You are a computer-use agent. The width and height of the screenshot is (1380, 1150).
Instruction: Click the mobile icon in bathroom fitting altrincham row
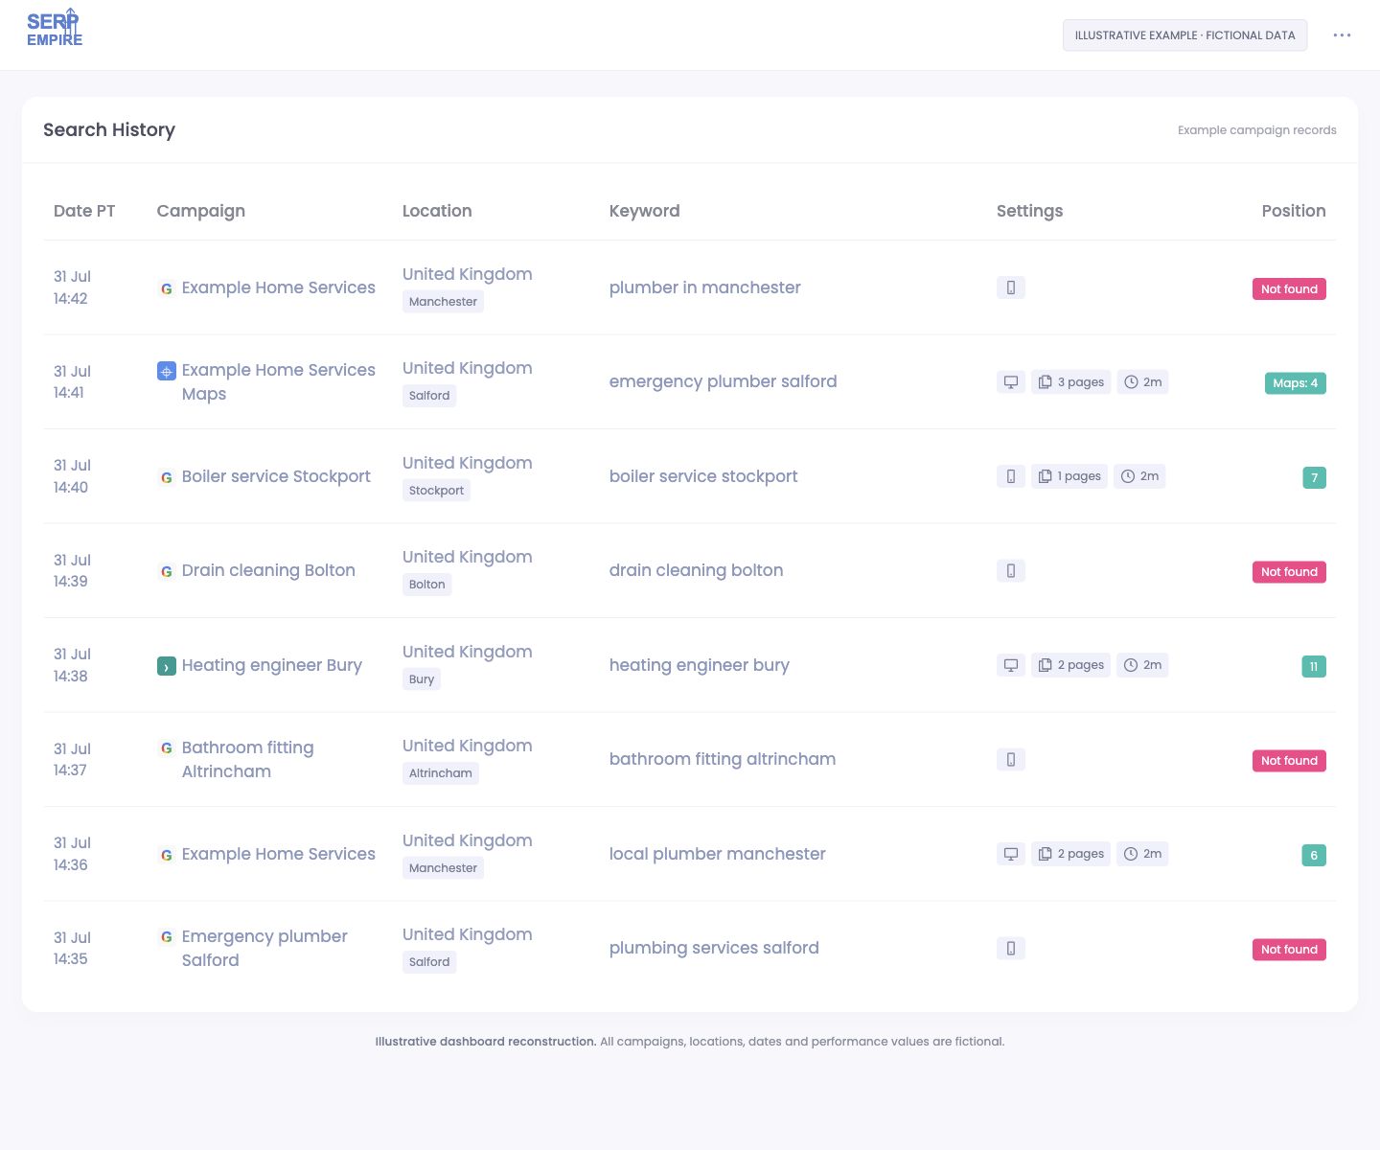click(x=1011, y=759)
